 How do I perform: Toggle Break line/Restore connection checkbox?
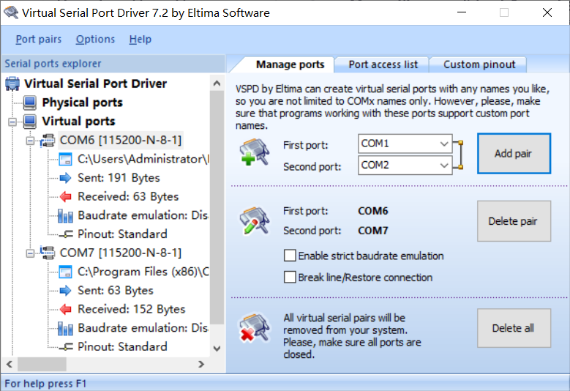[290, 278]
